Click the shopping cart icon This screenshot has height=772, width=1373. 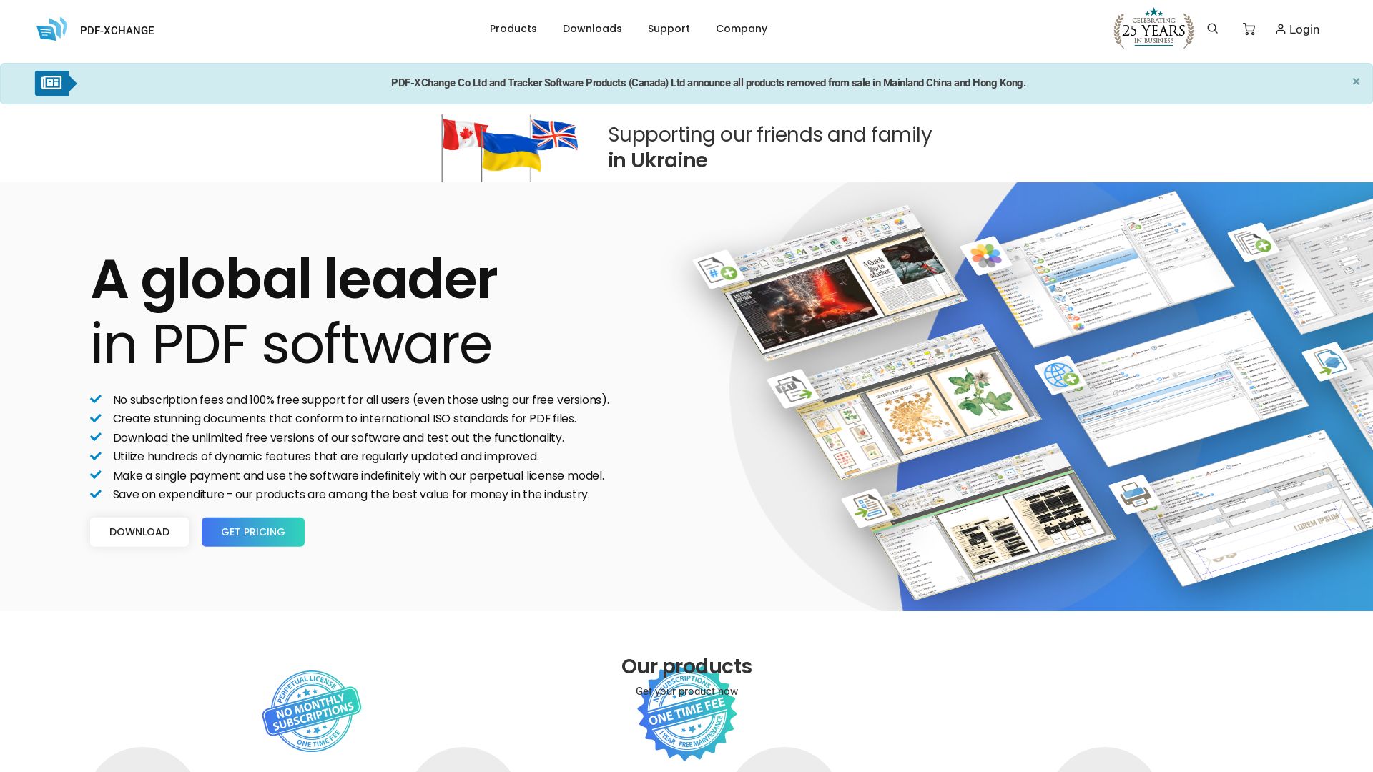pyautogui.click(x=1249, y=29)
